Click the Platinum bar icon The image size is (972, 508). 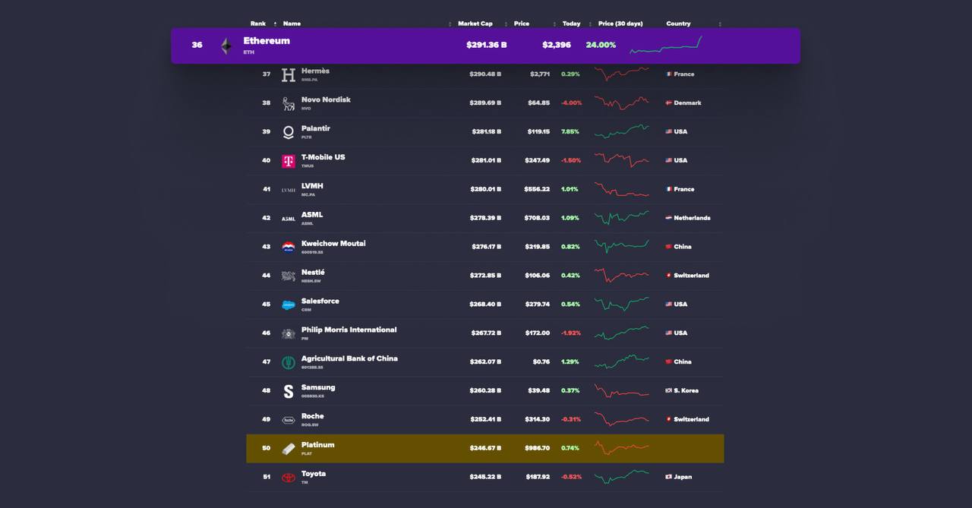tap(289, 449)
